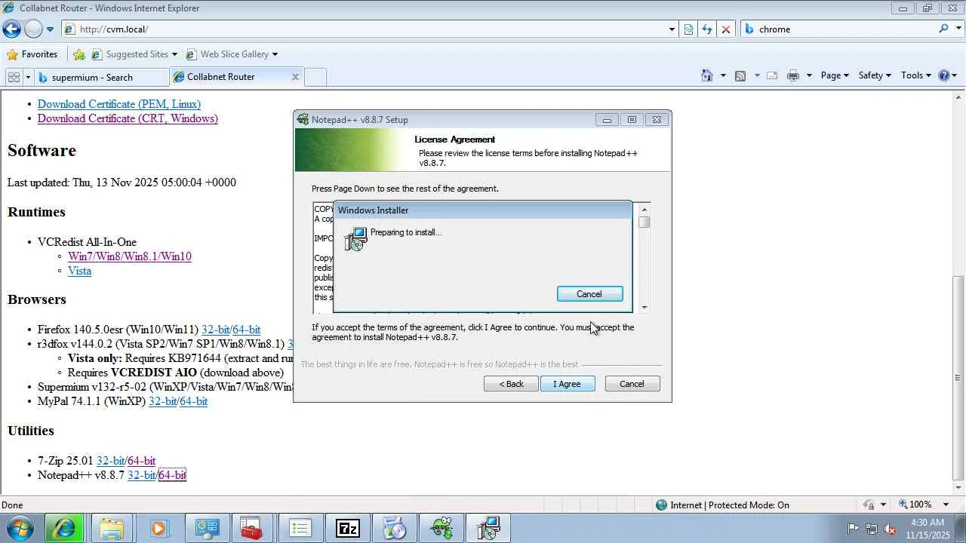Click the web page vertical scrollbar thumb
The height and width of the screenshot is (543, 966).
[958, 377]
